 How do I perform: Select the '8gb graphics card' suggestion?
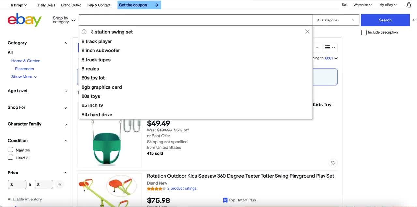coord(102,87)
